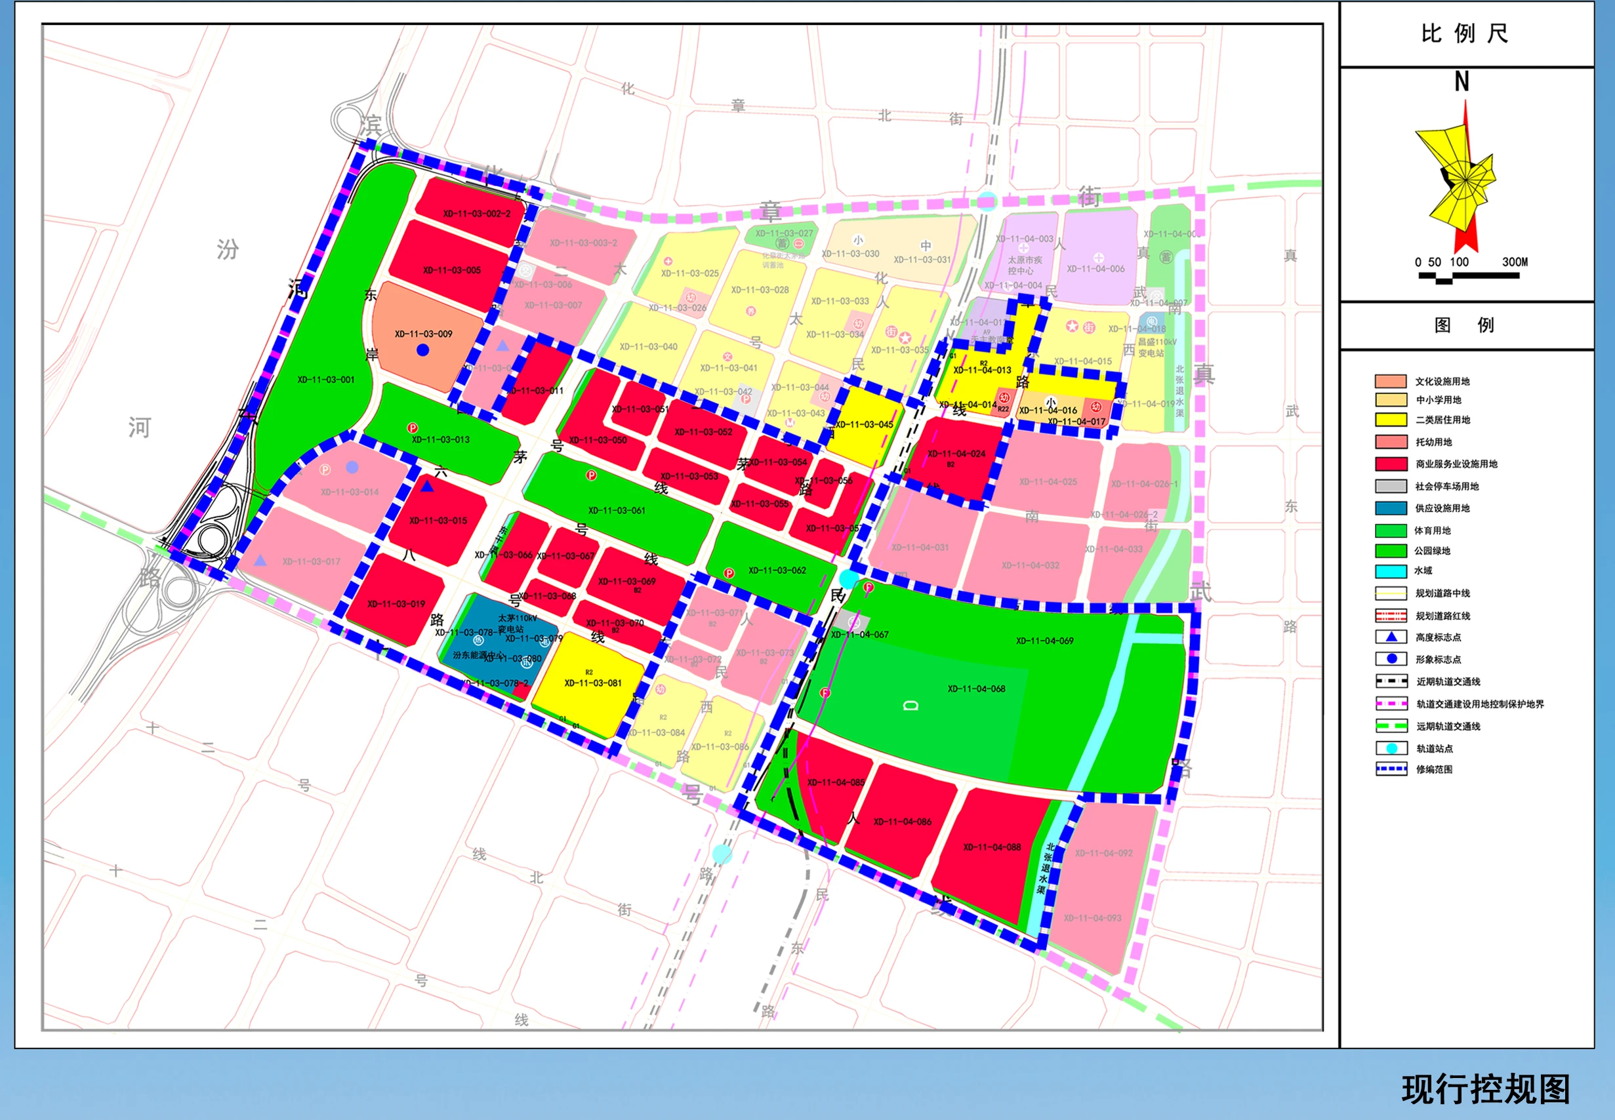
Task: Click the 比例尺 heading text
Action: [1464, 33]
